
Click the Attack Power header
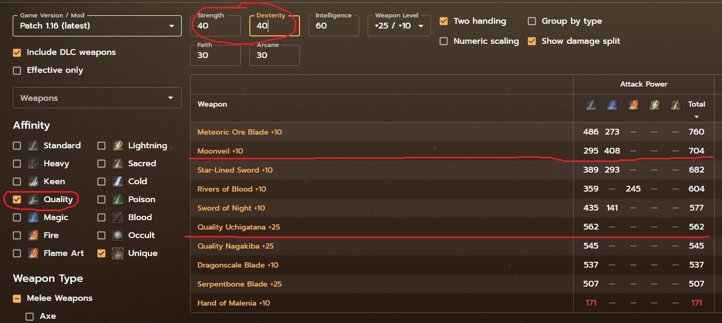pos(644,84)
